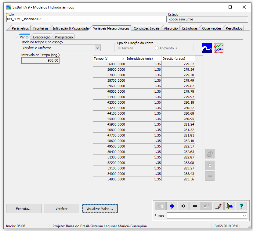Maximize the SisBaHiA window
This screenshot has height=231, width=253.
click(230, 7)
